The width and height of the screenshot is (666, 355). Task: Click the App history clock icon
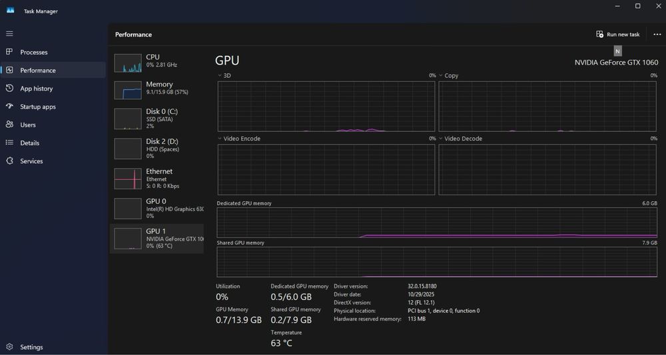point(9,89)
